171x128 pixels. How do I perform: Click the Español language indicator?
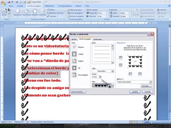[x=42, y=122]
